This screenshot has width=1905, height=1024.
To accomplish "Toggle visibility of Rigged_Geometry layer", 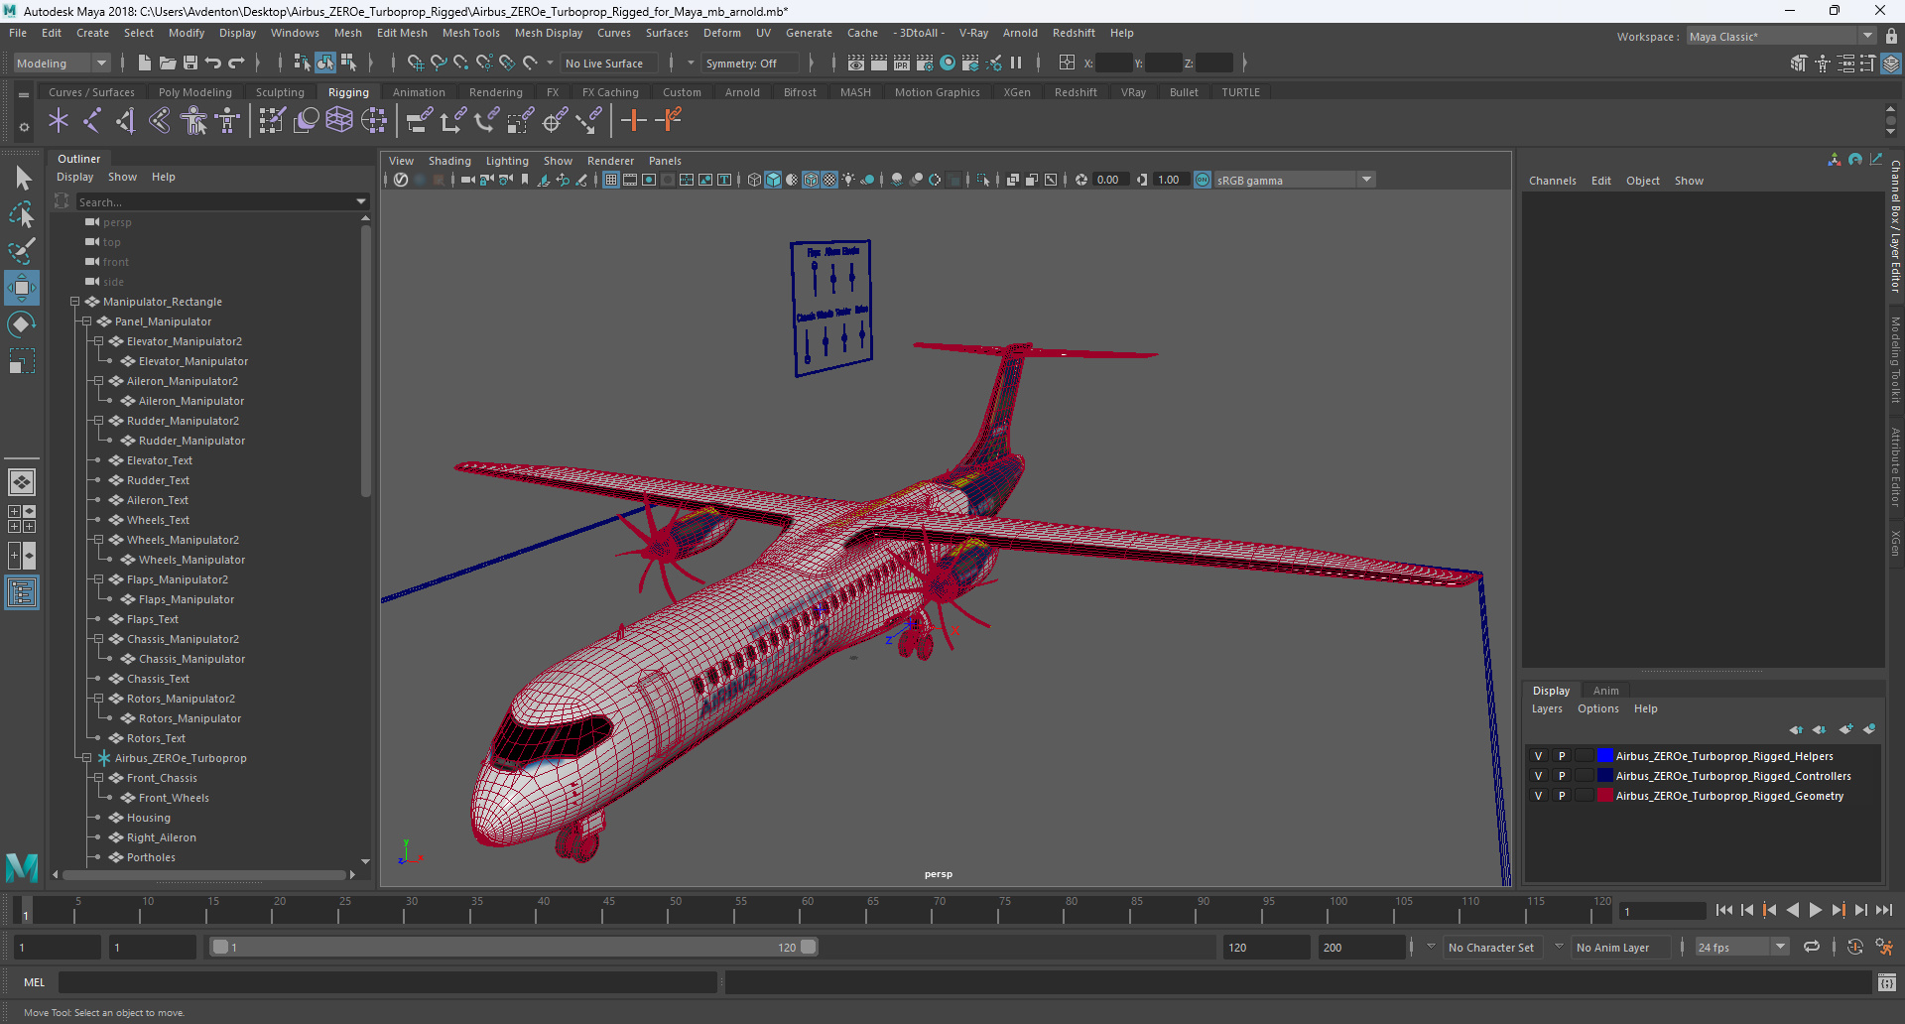I will pos(1539,796).
